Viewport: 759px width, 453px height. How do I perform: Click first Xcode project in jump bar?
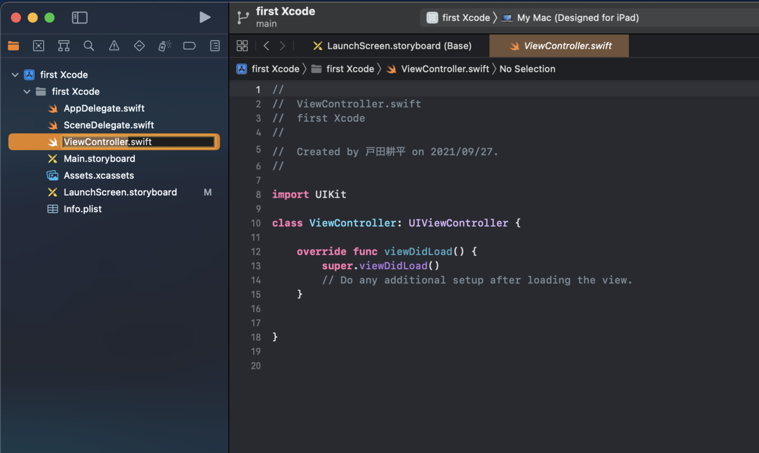coord(268,69)
